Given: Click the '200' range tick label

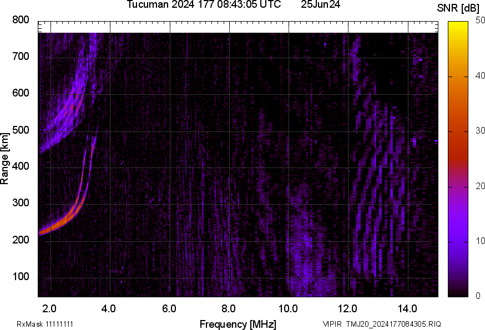Looking at the screenshot, I should [21, 240].
